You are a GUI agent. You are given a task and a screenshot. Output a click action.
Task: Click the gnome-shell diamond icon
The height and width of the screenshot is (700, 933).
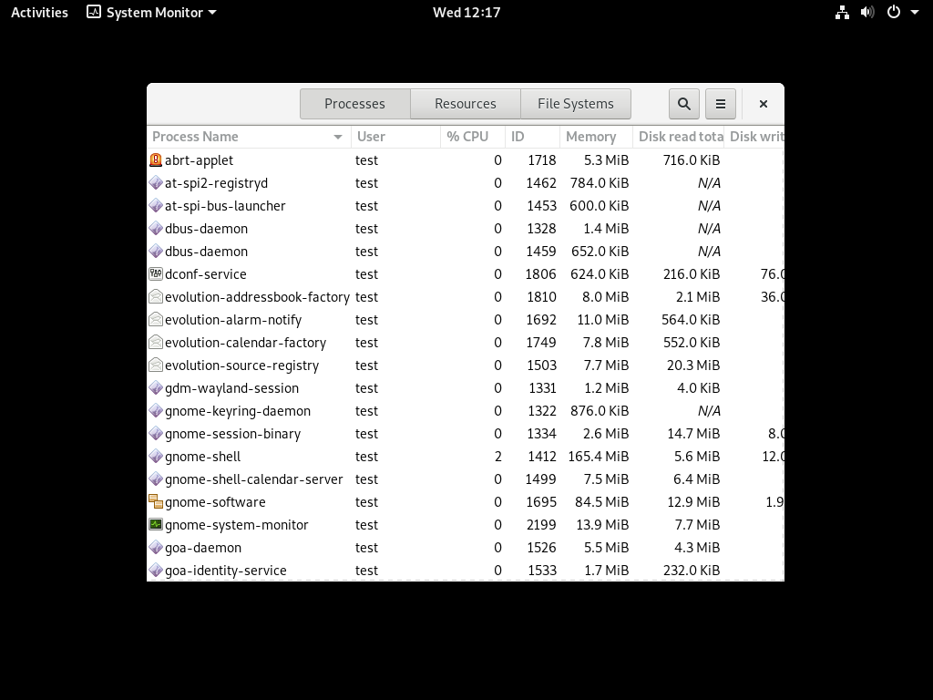click(x=155, y=457)
